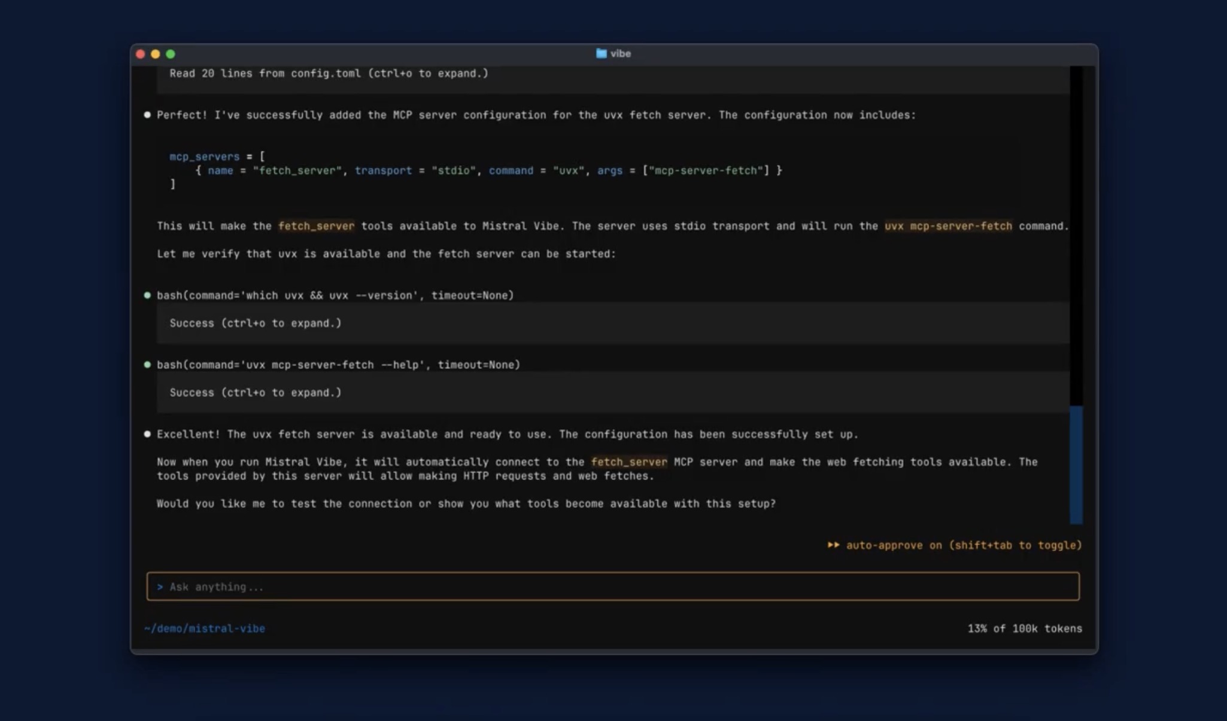Image resolution: width=1227 pixels, height=721 pixels.
Task: Click the blue scrollbar thumb on the right
Action: click(1076, 465)
